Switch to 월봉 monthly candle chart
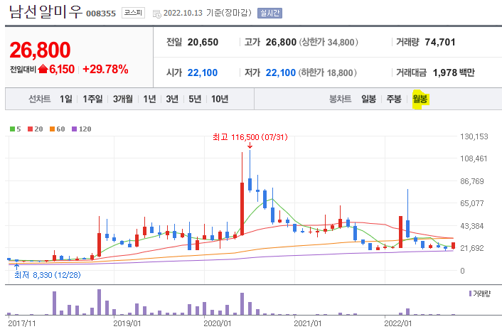The height and width of the screenshot is (334, 502). [x=420, y=99]
